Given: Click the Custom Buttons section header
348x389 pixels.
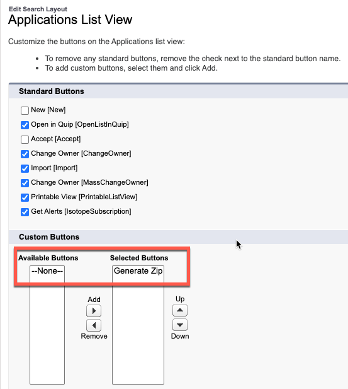Looking at the screenshot, I should tap(49, 237).
